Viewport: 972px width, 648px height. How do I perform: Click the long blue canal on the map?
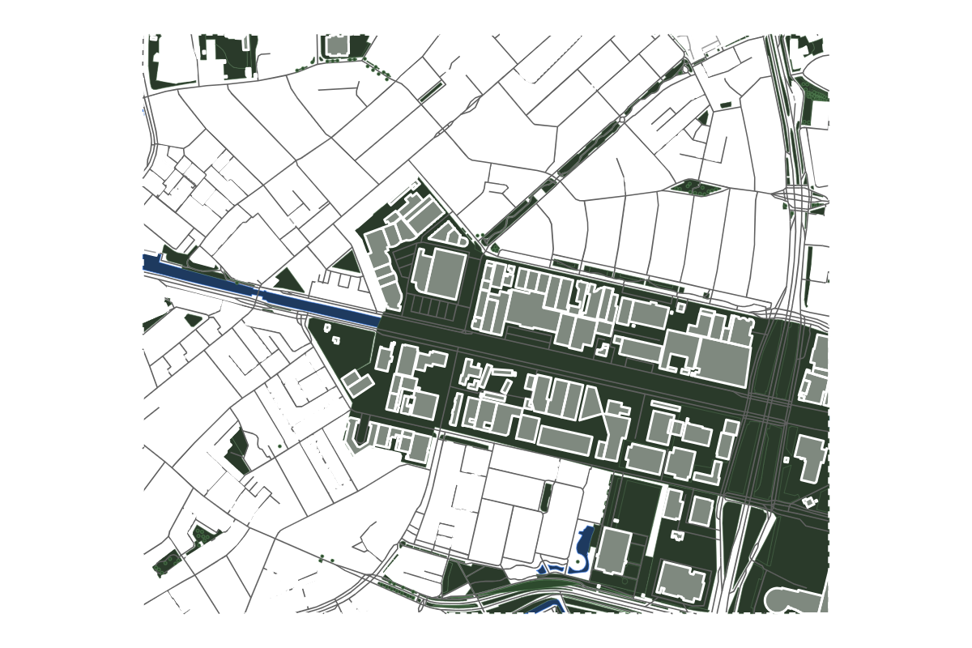[262, 292]
